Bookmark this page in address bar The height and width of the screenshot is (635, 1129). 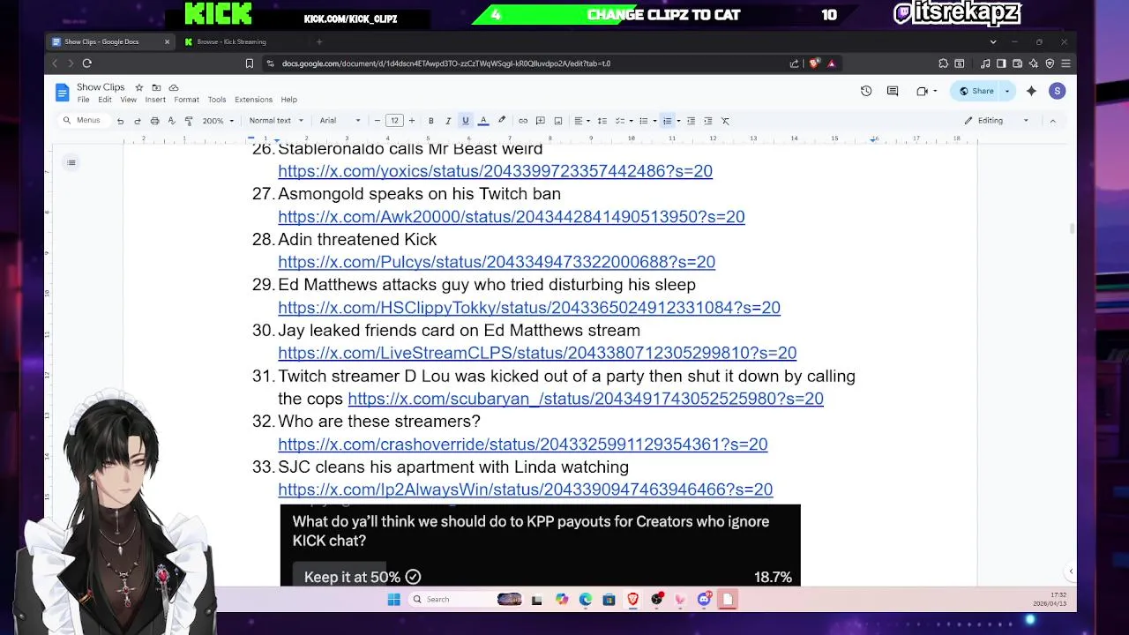(x=250, y=63)
